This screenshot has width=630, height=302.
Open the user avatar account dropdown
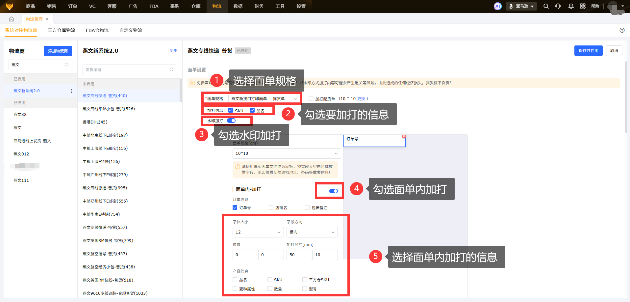pyautogui.click(x=616, y=6)
